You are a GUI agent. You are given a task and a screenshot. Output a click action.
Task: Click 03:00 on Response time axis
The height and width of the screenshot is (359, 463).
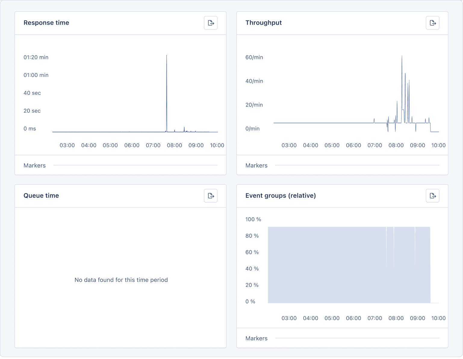[x=67, y=145]
